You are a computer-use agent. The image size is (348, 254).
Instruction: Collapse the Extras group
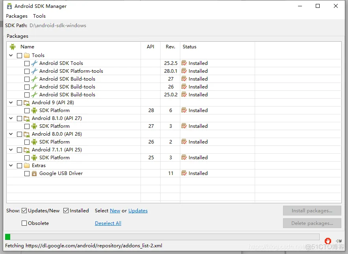tap(11, 166)
